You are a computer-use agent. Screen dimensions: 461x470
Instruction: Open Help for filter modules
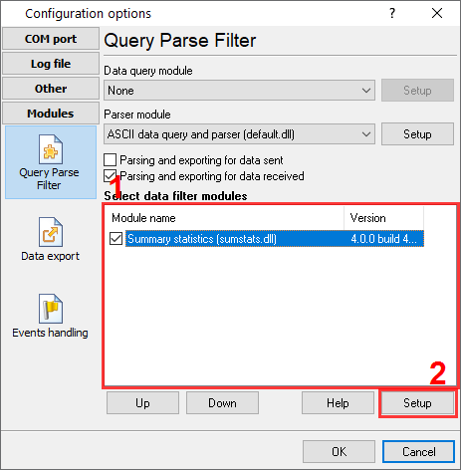tap(338, 403)
